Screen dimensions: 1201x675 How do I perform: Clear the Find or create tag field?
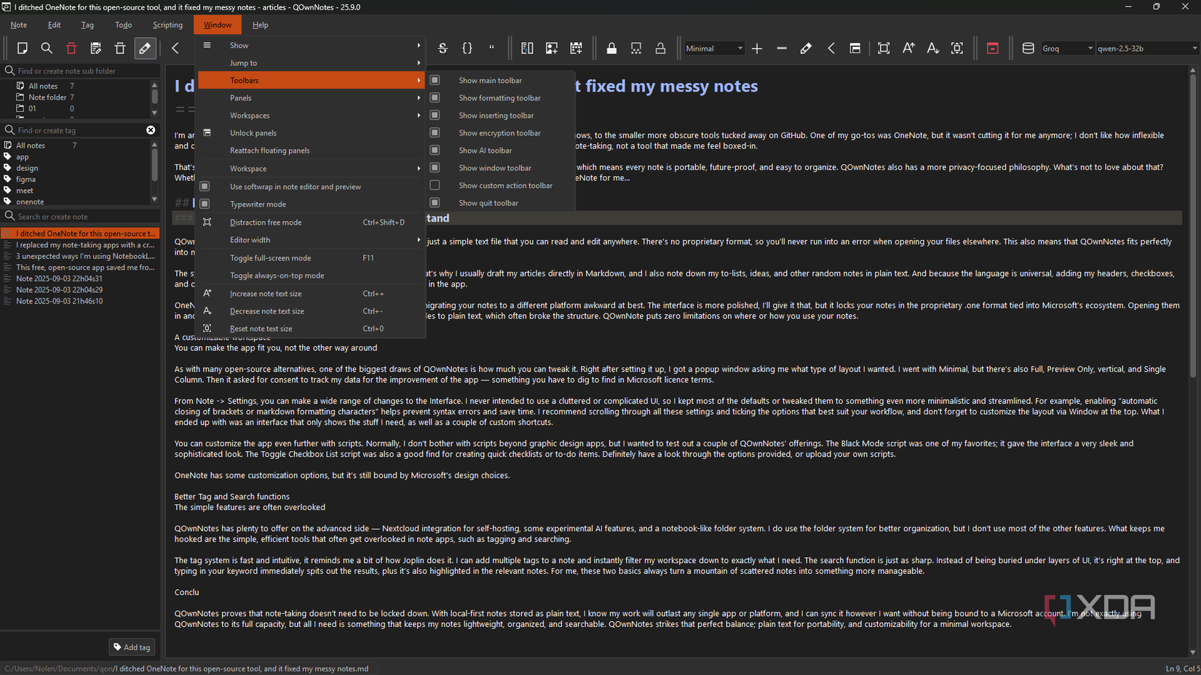(151, 130)
